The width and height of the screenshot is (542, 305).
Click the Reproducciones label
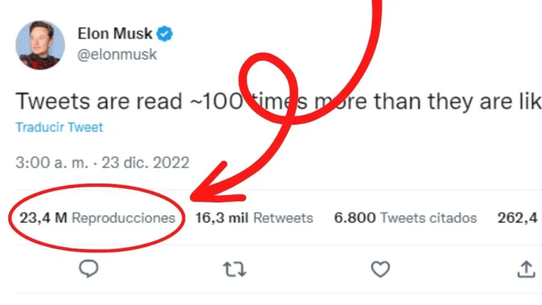pos(123,218)
